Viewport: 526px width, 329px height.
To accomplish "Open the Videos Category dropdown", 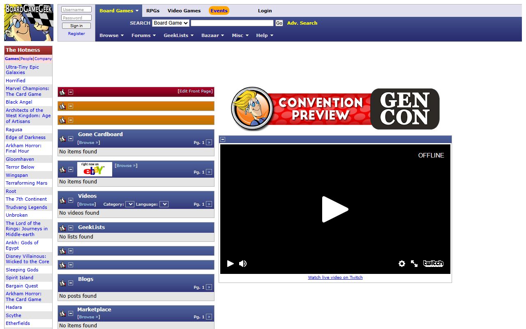I will tap(130, 204).
